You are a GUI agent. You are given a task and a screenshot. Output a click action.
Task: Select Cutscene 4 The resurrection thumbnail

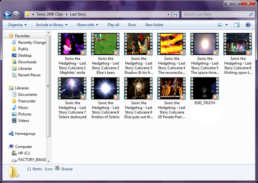click(x=171, y=44)
